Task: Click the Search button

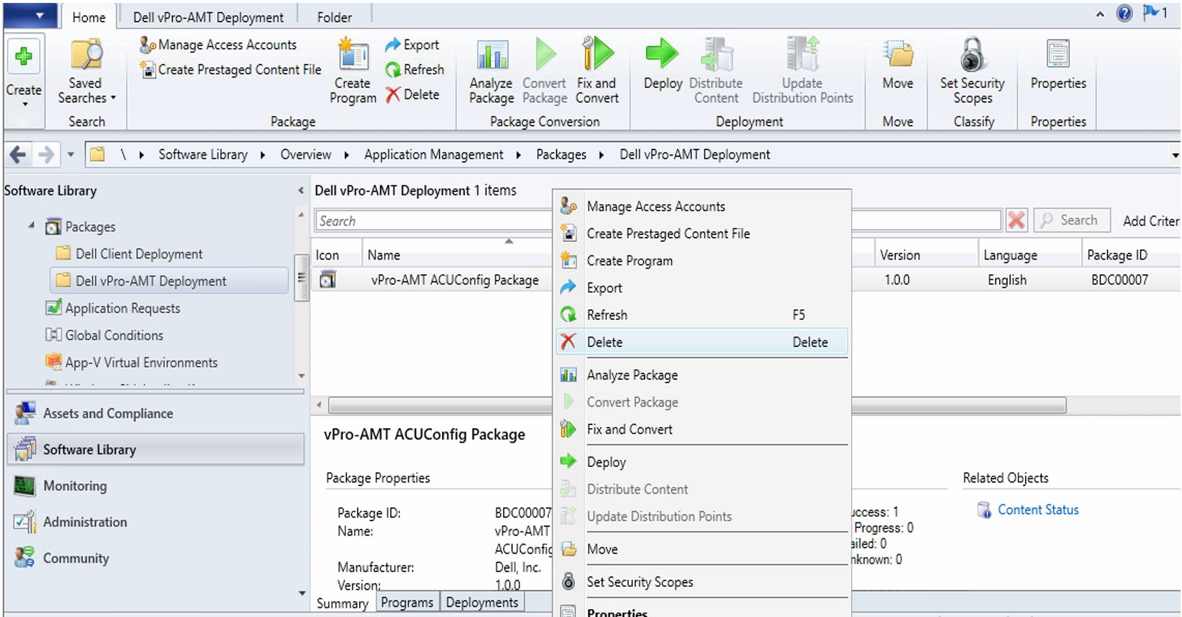Action: coord(1071,220)
